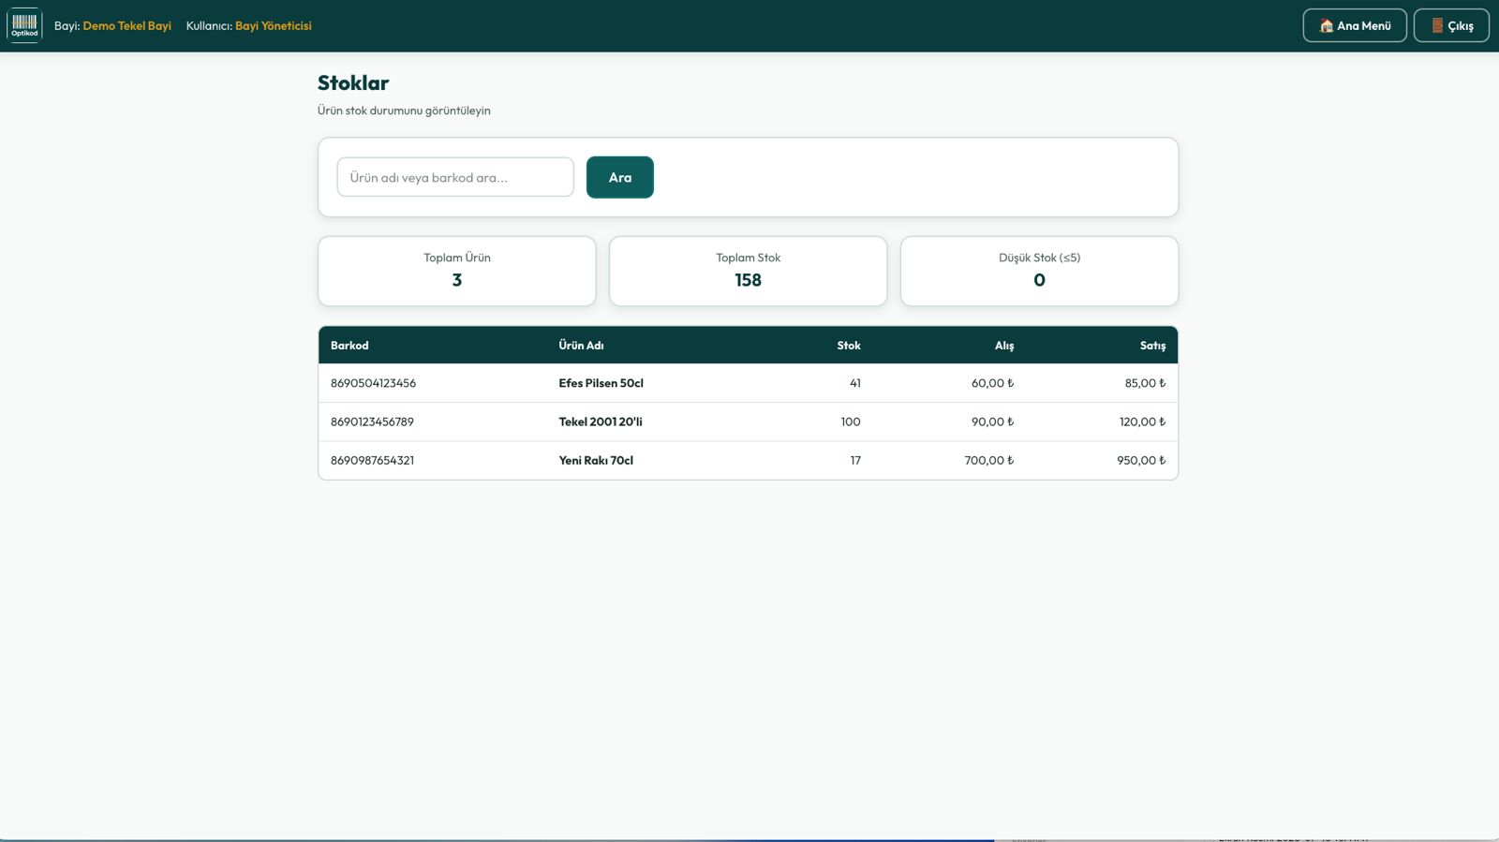Viewport: 1499px width, 842px height.
Task: Click the Bayi Yöneticisi user name
Action: coord(274,26)
